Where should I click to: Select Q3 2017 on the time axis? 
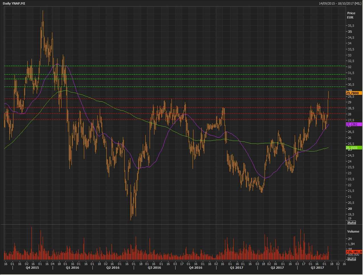coord(317,268)
